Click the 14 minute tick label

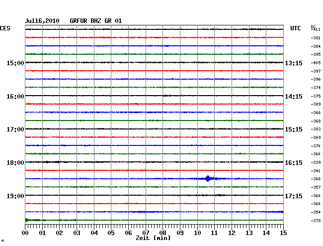pyautogui.click(x=266, y=233)
